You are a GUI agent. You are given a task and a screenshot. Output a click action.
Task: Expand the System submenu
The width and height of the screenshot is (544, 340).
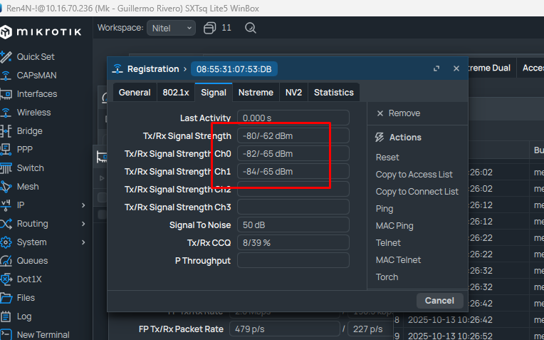click(83, 242)
